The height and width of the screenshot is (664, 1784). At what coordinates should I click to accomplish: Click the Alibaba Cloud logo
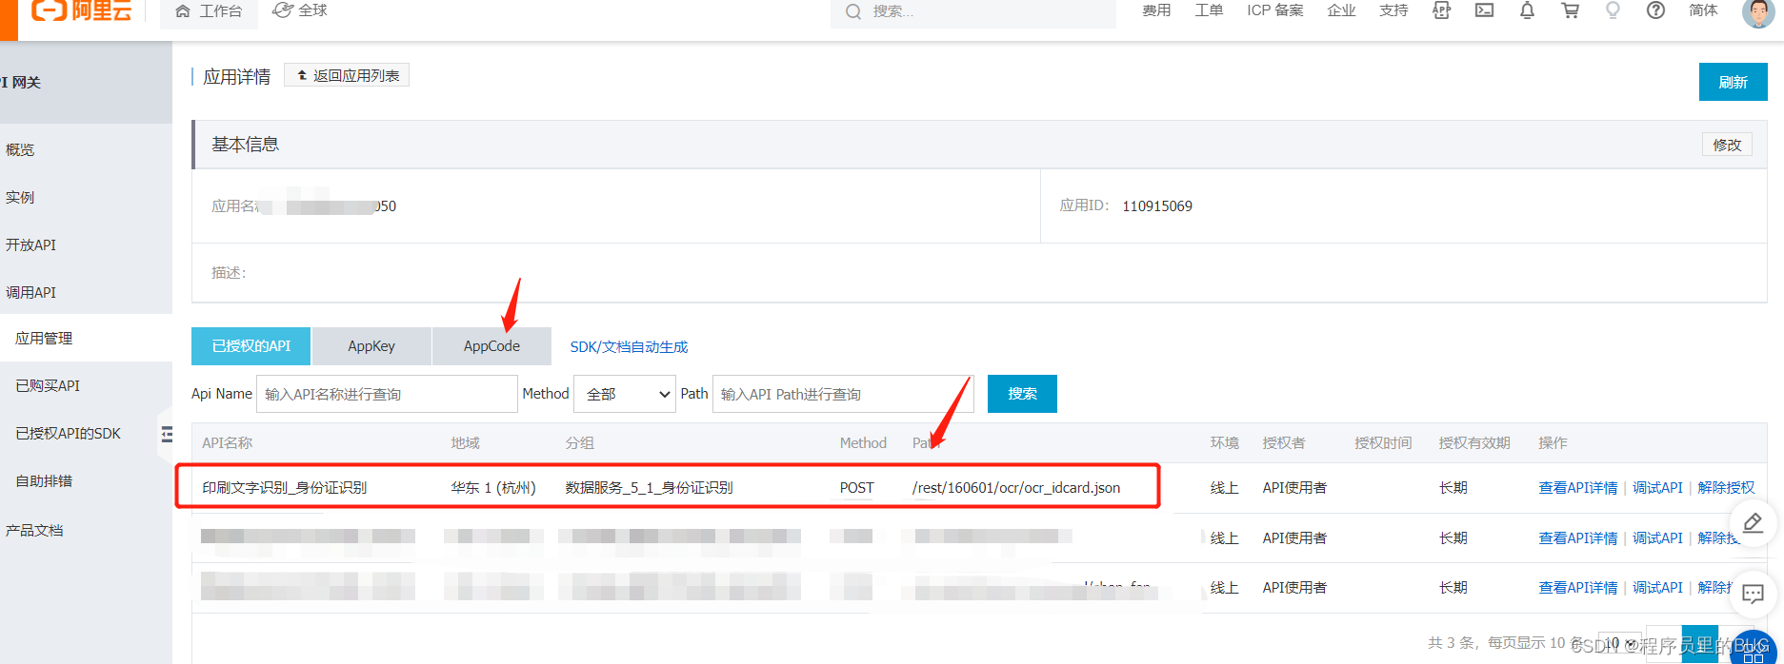[81, 10]
